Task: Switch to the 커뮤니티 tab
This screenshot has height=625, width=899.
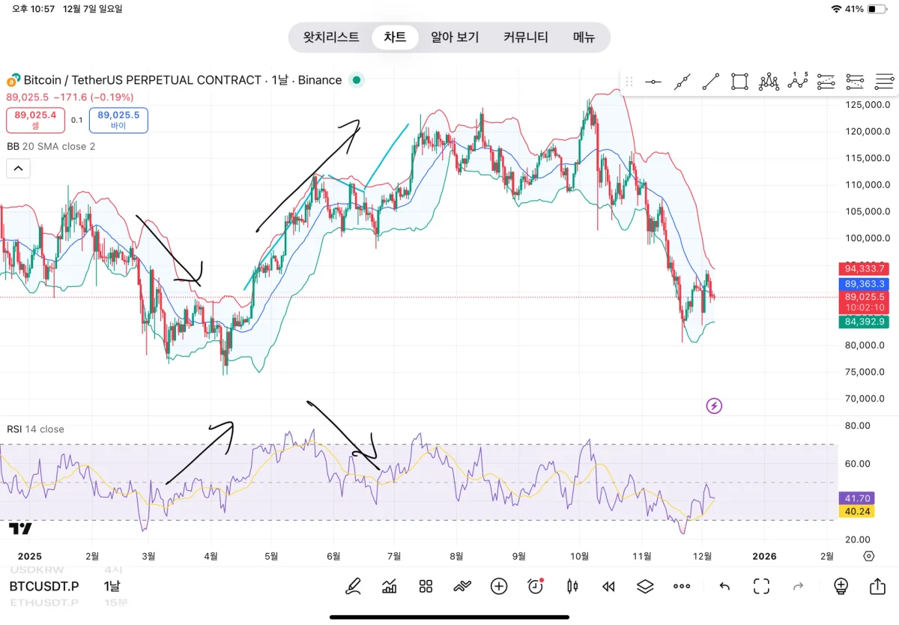Action: pos(525,37)
